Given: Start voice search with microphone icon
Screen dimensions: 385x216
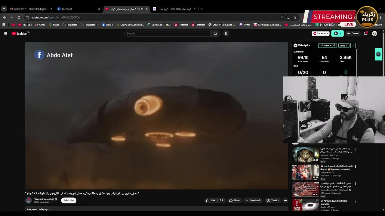Looking at the screenshot, I should pyautogui.click(x=226, y=34).
